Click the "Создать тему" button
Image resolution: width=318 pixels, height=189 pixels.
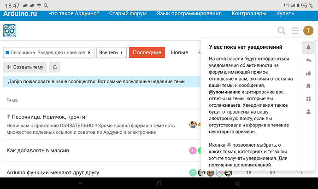click(25, 67)
